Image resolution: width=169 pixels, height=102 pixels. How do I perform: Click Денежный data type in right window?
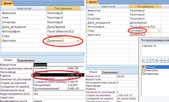point(138,35)
